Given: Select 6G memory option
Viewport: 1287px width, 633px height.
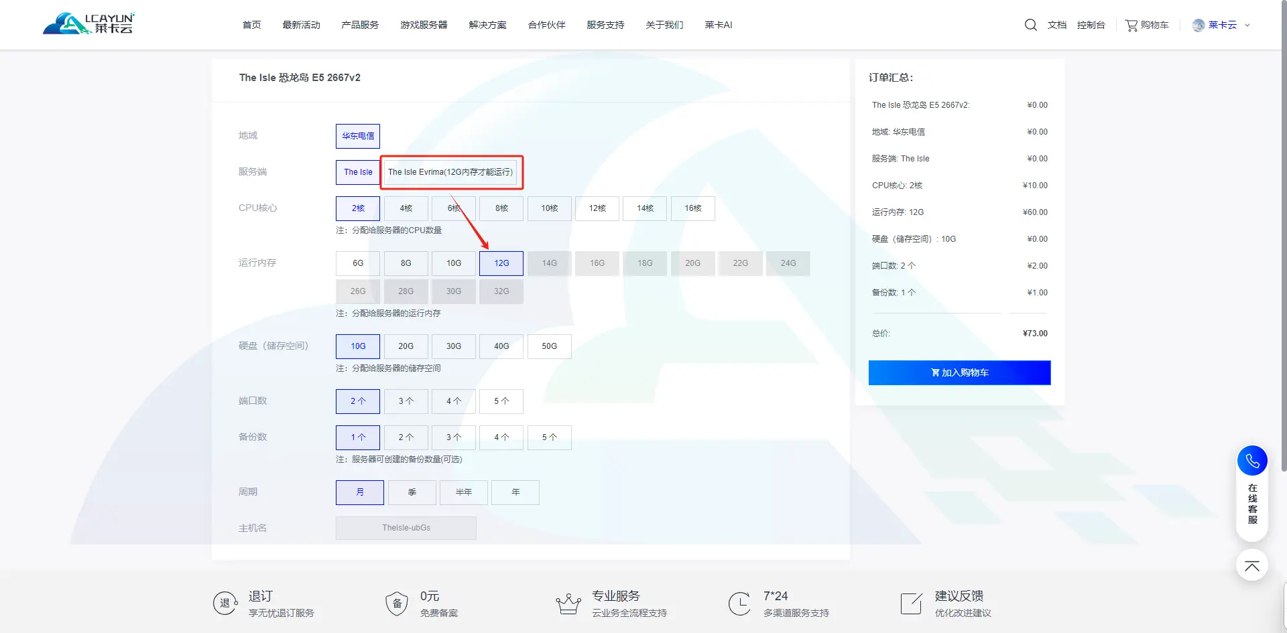Looking at the screenshot, I should click(x=358, y=263).
